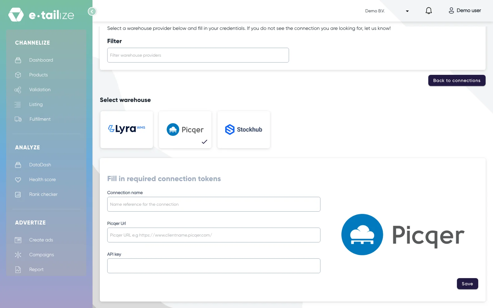Click the large Picqer logo image
The height and width of the screenshot is (308, 493).
coord(403,235)
